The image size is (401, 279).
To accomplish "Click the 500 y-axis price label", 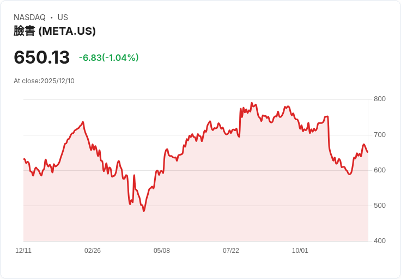I will pos(379,206).
